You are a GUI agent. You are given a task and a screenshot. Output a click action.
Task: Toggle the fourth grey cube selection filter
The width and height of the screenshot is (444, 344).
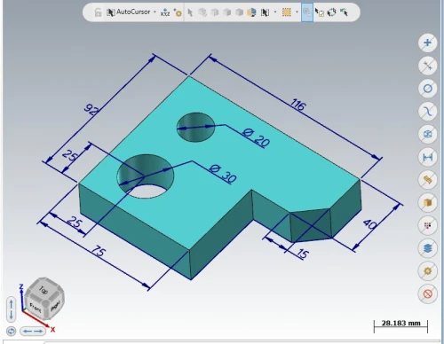pyautogui.click(x=239, y=12)
